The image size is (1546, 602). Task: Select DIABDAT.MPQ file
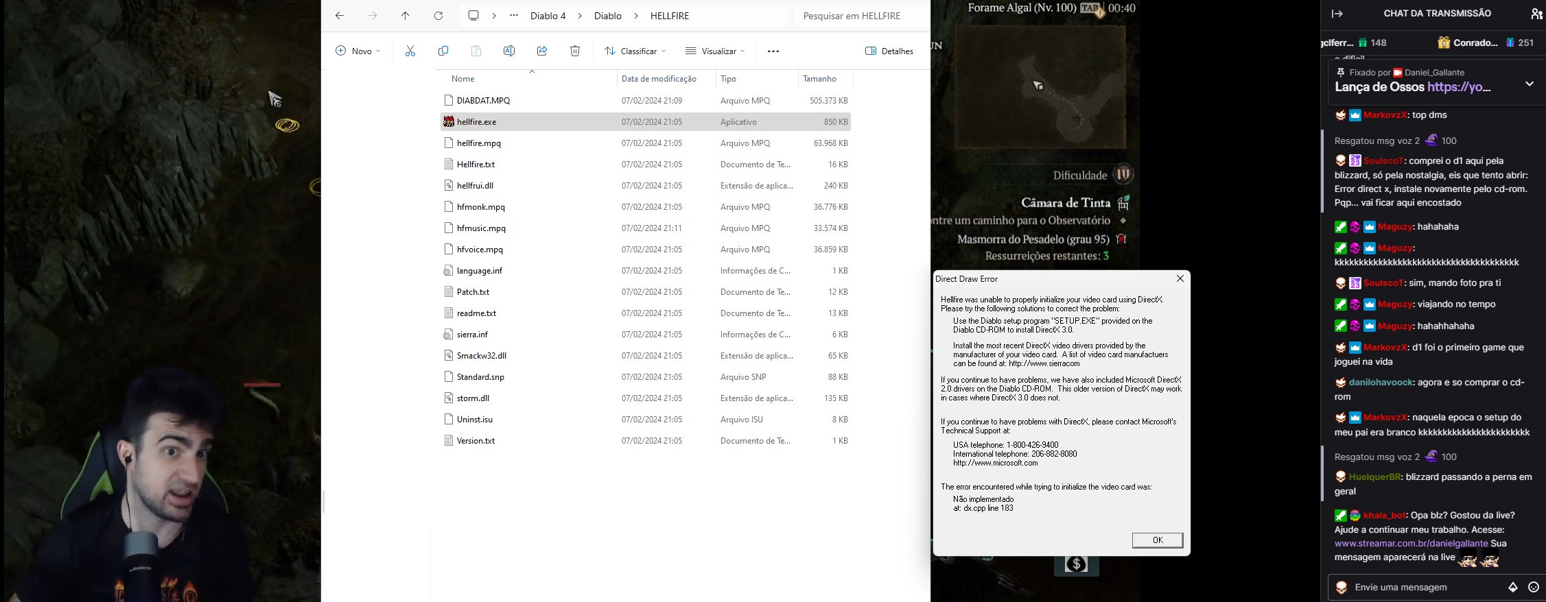(x=646, y=100)
